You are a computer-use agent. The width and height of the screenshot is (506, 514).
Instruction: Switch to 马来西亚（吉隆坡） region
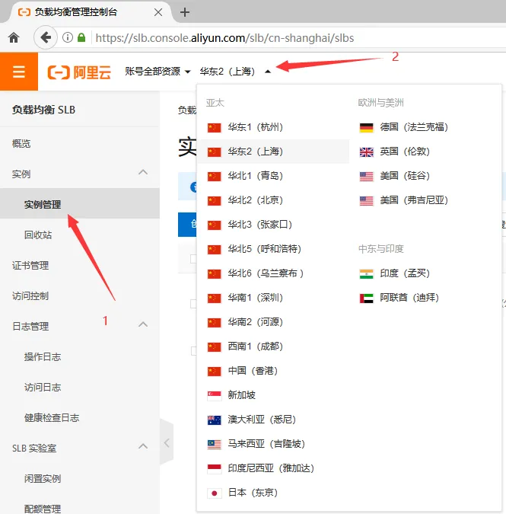[273, 444]
